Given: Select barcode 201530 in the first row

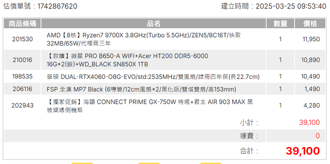Looking at the screenshot, I should pyautogui.click(x=22, y=39).
